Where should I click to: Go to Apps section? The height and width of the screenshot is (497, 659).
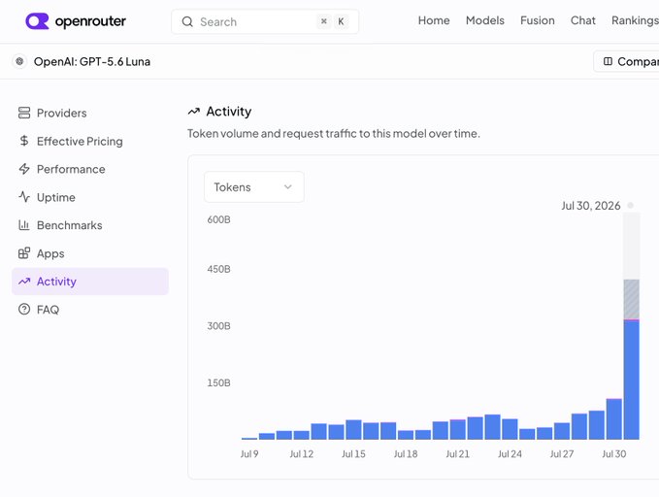90,253
